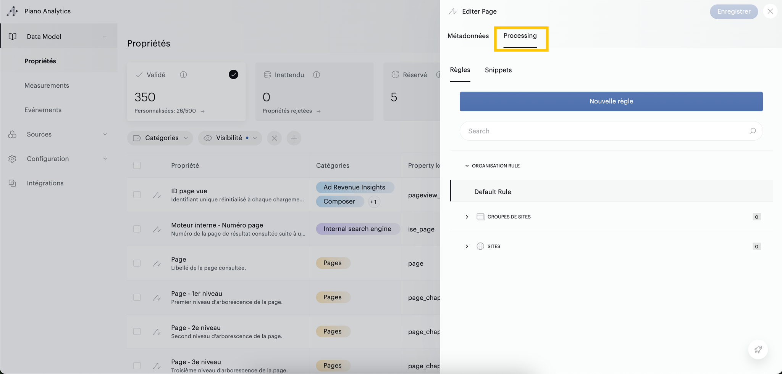Click the plus icon to add filter
Image resolution: width=782 pixels, height=374 pixels.
click(x=294, y=138)
